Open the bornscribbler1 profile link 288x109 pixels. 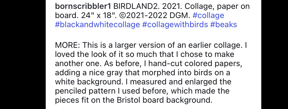pos(83,6)
